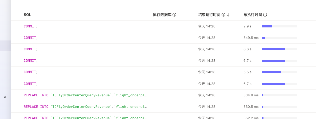Toggle sort arrow on 结束运行时间 column
316x119 pixels.
228,15
